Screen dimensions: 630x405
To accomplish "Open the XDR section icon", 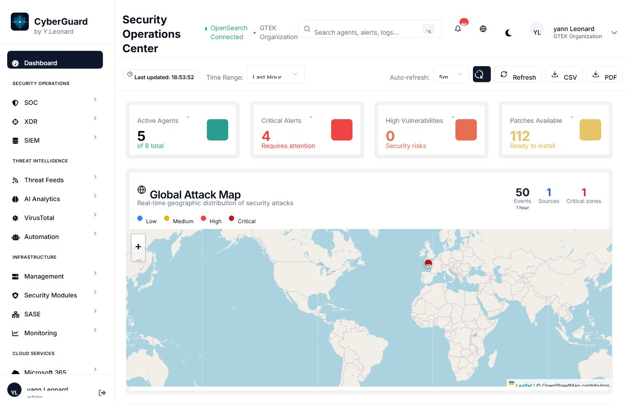I will [x=16, y=121].
